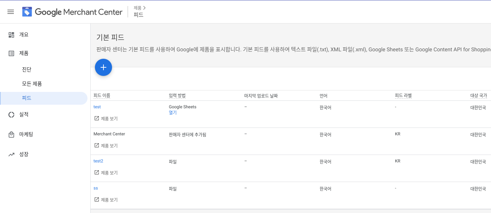Click the 실적 donut chart icon
The image size is (491, 213).
pyautogui.click(x=11, y=114)
